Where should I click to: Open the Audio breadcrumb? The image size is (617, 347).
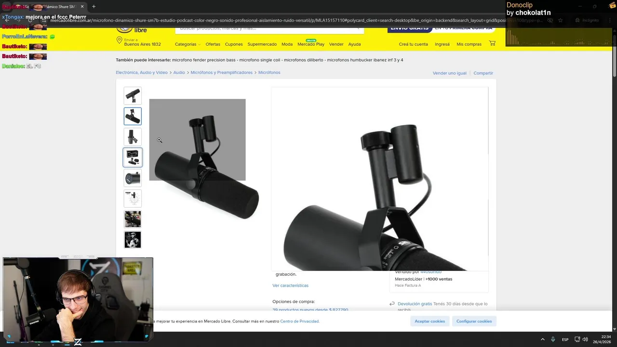[179, 72]
